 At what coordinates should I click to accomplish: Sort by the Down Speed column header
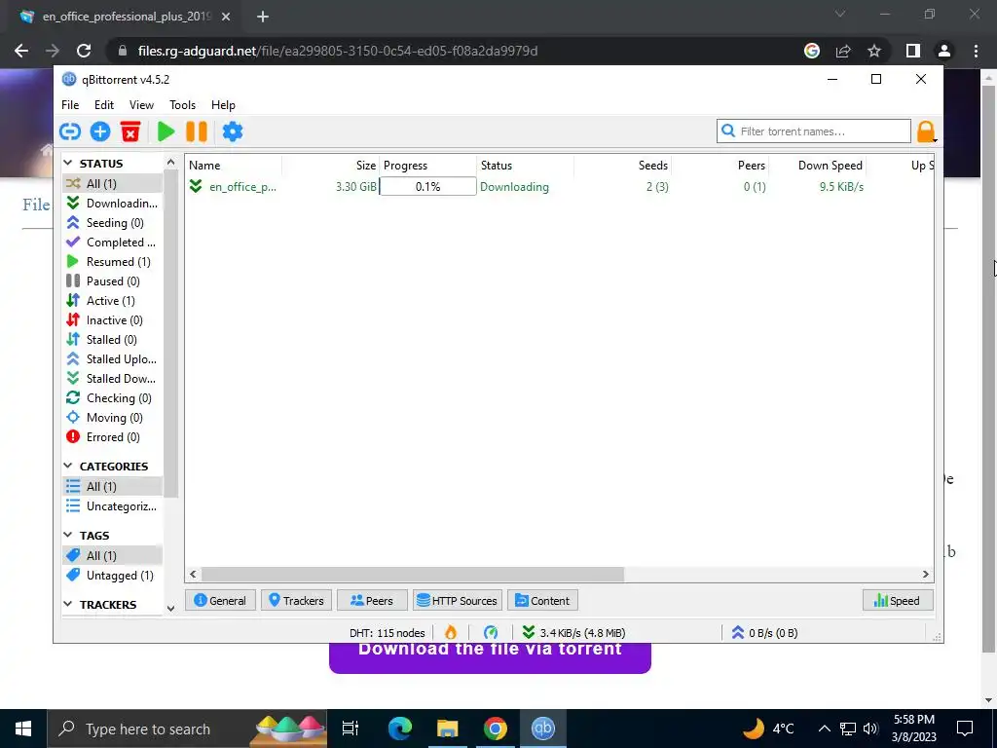(x=818, y=166)
